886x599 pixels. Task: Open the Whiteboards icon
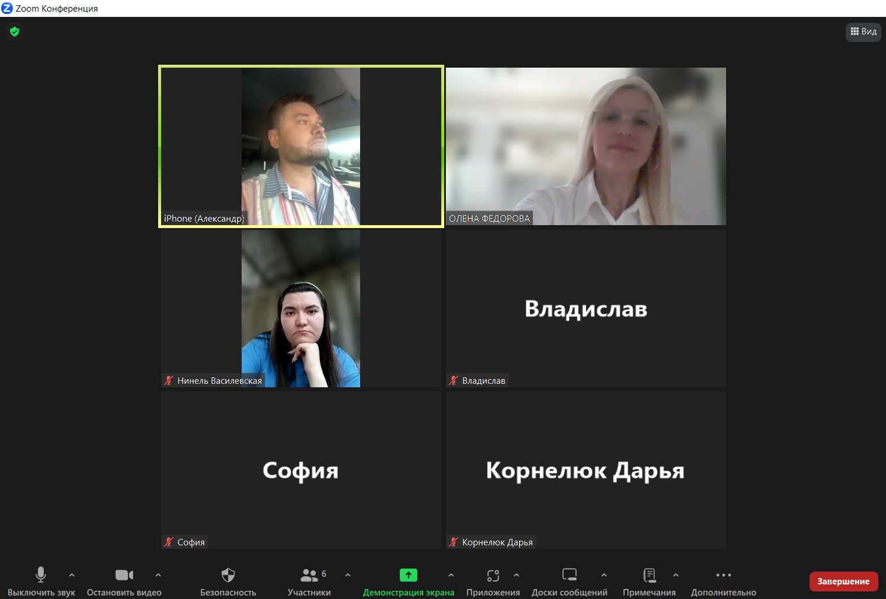pos(570,575)
